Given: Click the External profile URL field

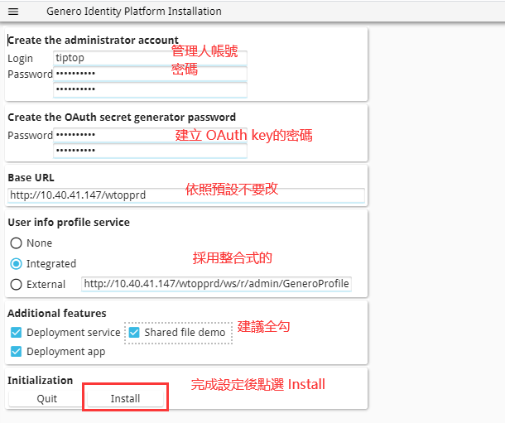Looking at the screenshot, I should 216,284.
